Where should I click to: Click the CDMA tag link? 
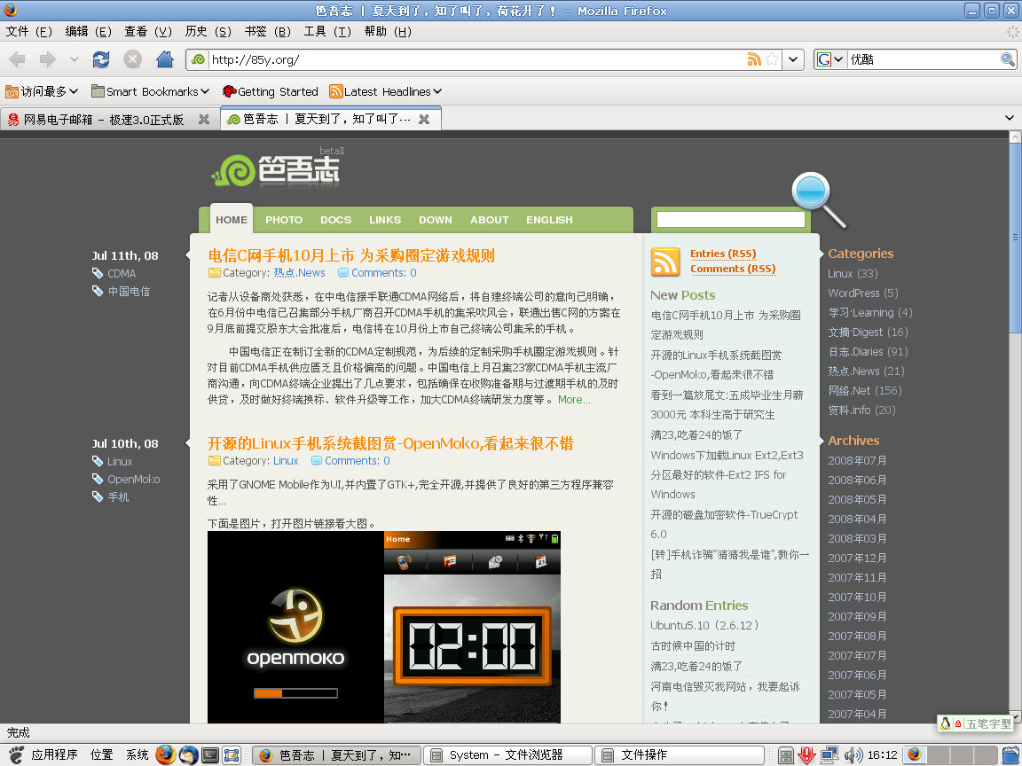click(x=122, y=274)
